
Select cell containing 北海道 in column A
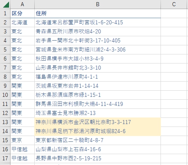coord(22,22)
